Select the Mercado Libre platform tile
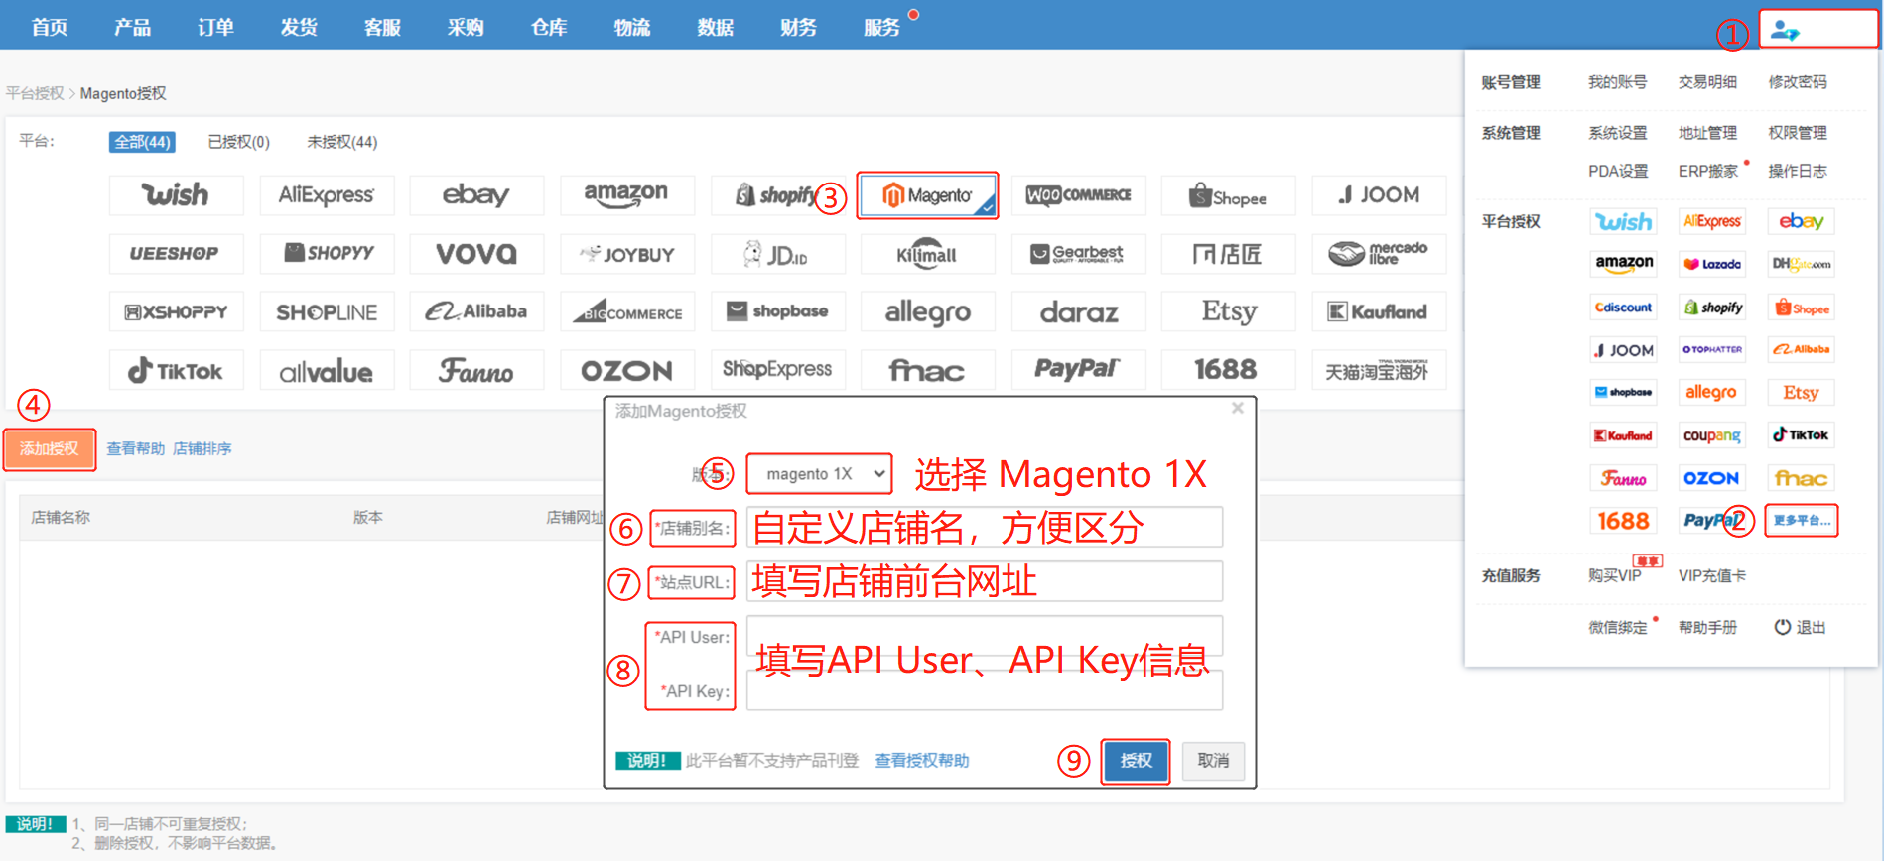This screenshot has height=861, width=1884. click(x=1379, y=254)
